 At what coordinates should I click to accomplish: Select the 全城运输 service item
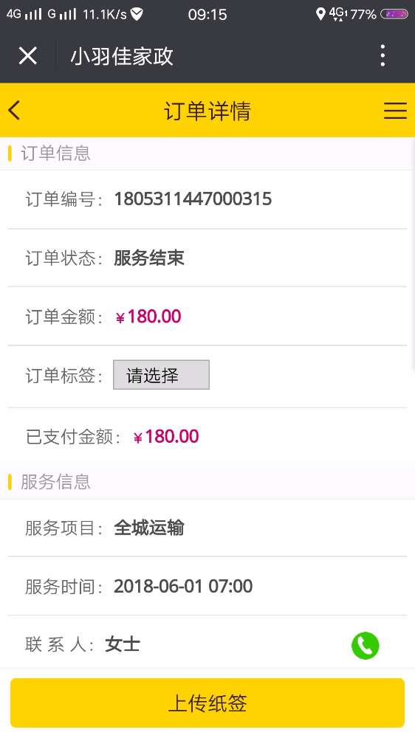[x=149, y=528]
